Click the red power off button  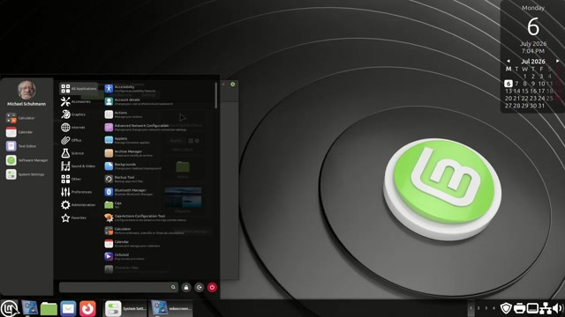pyautogui.click(x=212, y=287)
